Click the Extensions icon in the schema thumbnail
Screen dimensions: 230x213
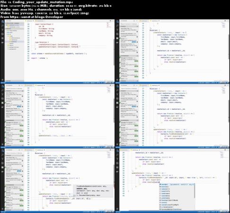tap(2, 38)
